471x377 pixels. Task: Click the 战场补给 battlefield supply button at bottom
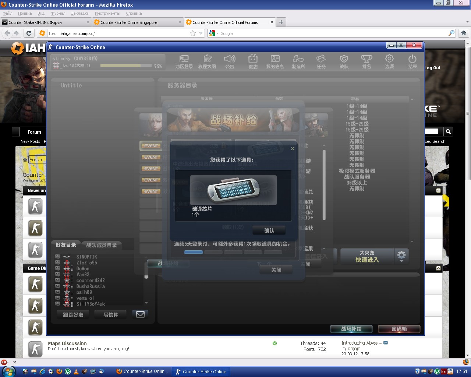coord(351,329)
